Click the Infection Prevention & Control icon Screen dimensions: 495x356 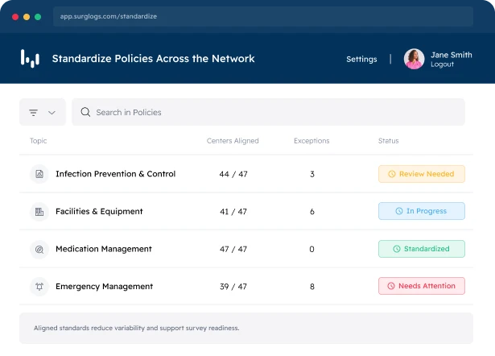click(x=39, y=174)
